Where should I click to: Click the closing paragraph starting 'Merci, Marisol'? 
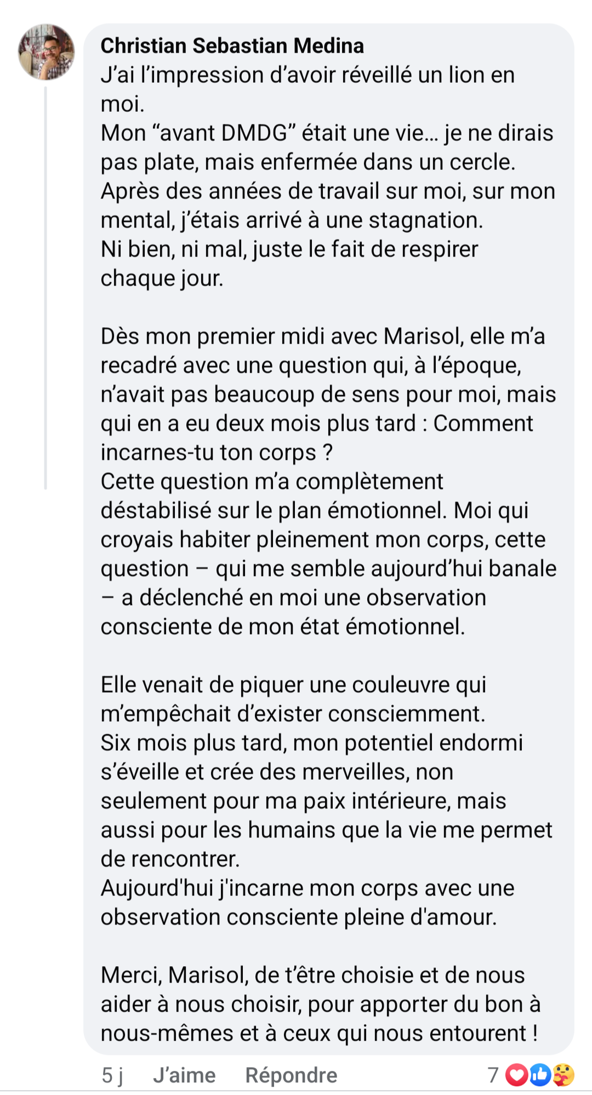(312, 976)
